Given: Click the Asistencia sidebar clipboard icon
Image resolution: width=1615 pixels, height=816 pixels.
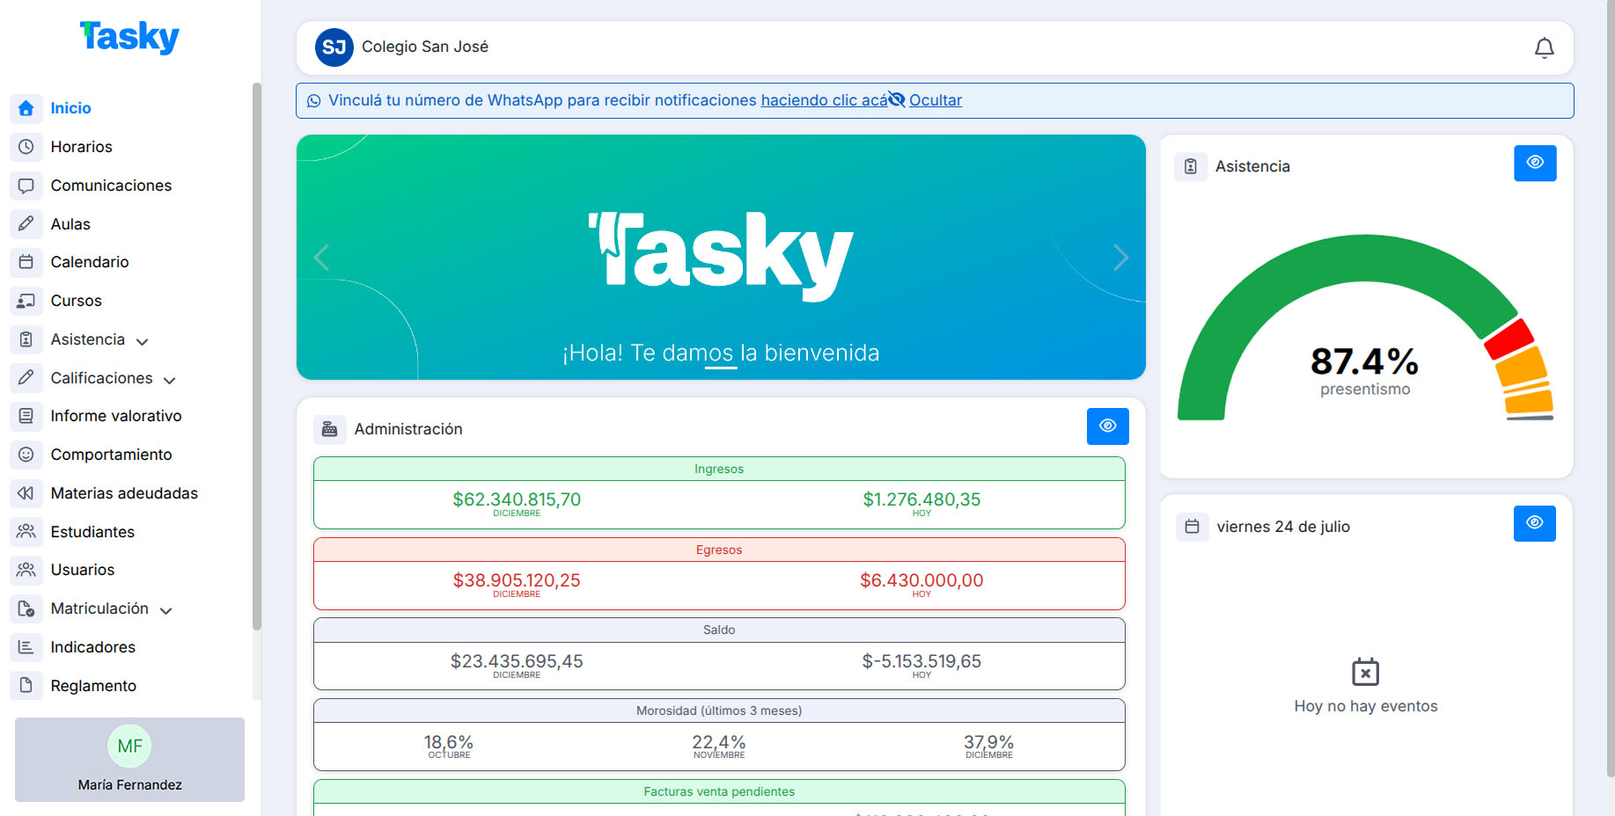Looking at the screenshot, I should pos(26,339).
